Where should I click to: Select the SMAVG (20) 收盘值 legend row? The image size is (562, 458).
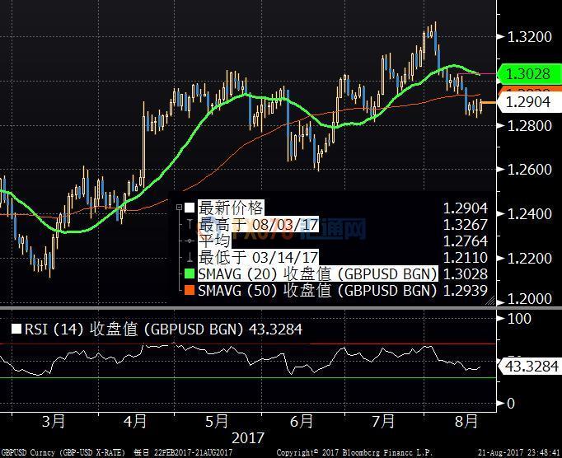click(317, 273)
